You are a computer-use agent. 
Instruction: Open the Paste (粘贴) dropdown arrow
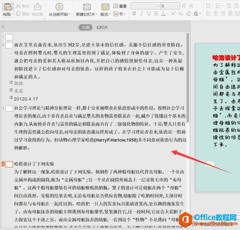pos(12,14)
